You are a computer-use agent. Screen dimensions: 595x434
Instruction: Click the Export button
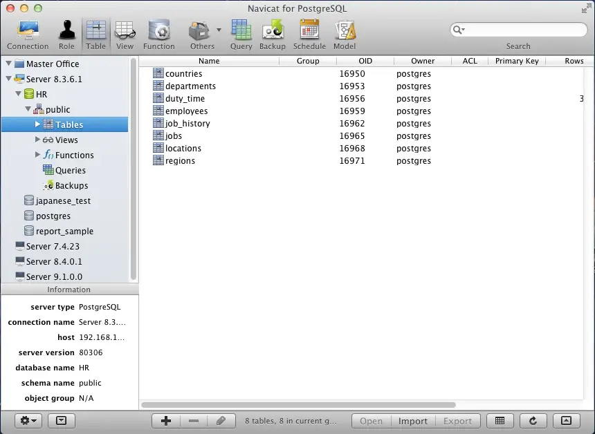point(457,421)
